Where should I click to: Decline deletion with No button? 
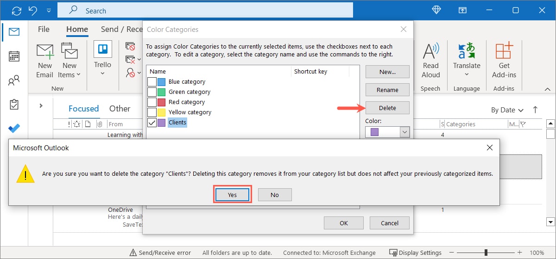coord(275,195)
